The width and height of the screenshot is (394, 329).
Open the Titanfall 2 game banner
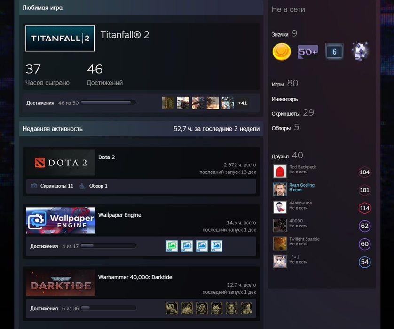click(x=60, y=39)
